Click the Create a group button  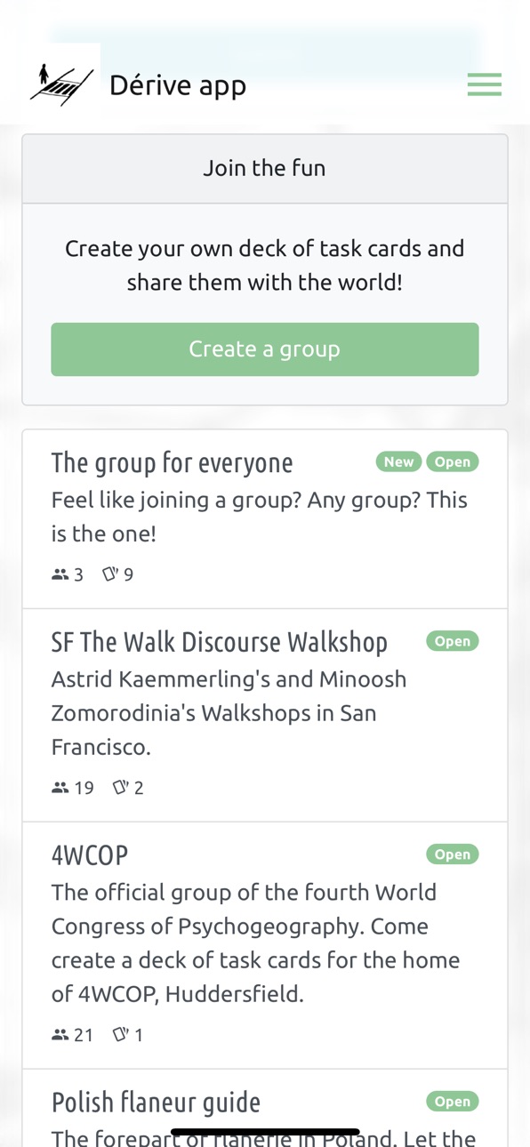click(265, 349)
